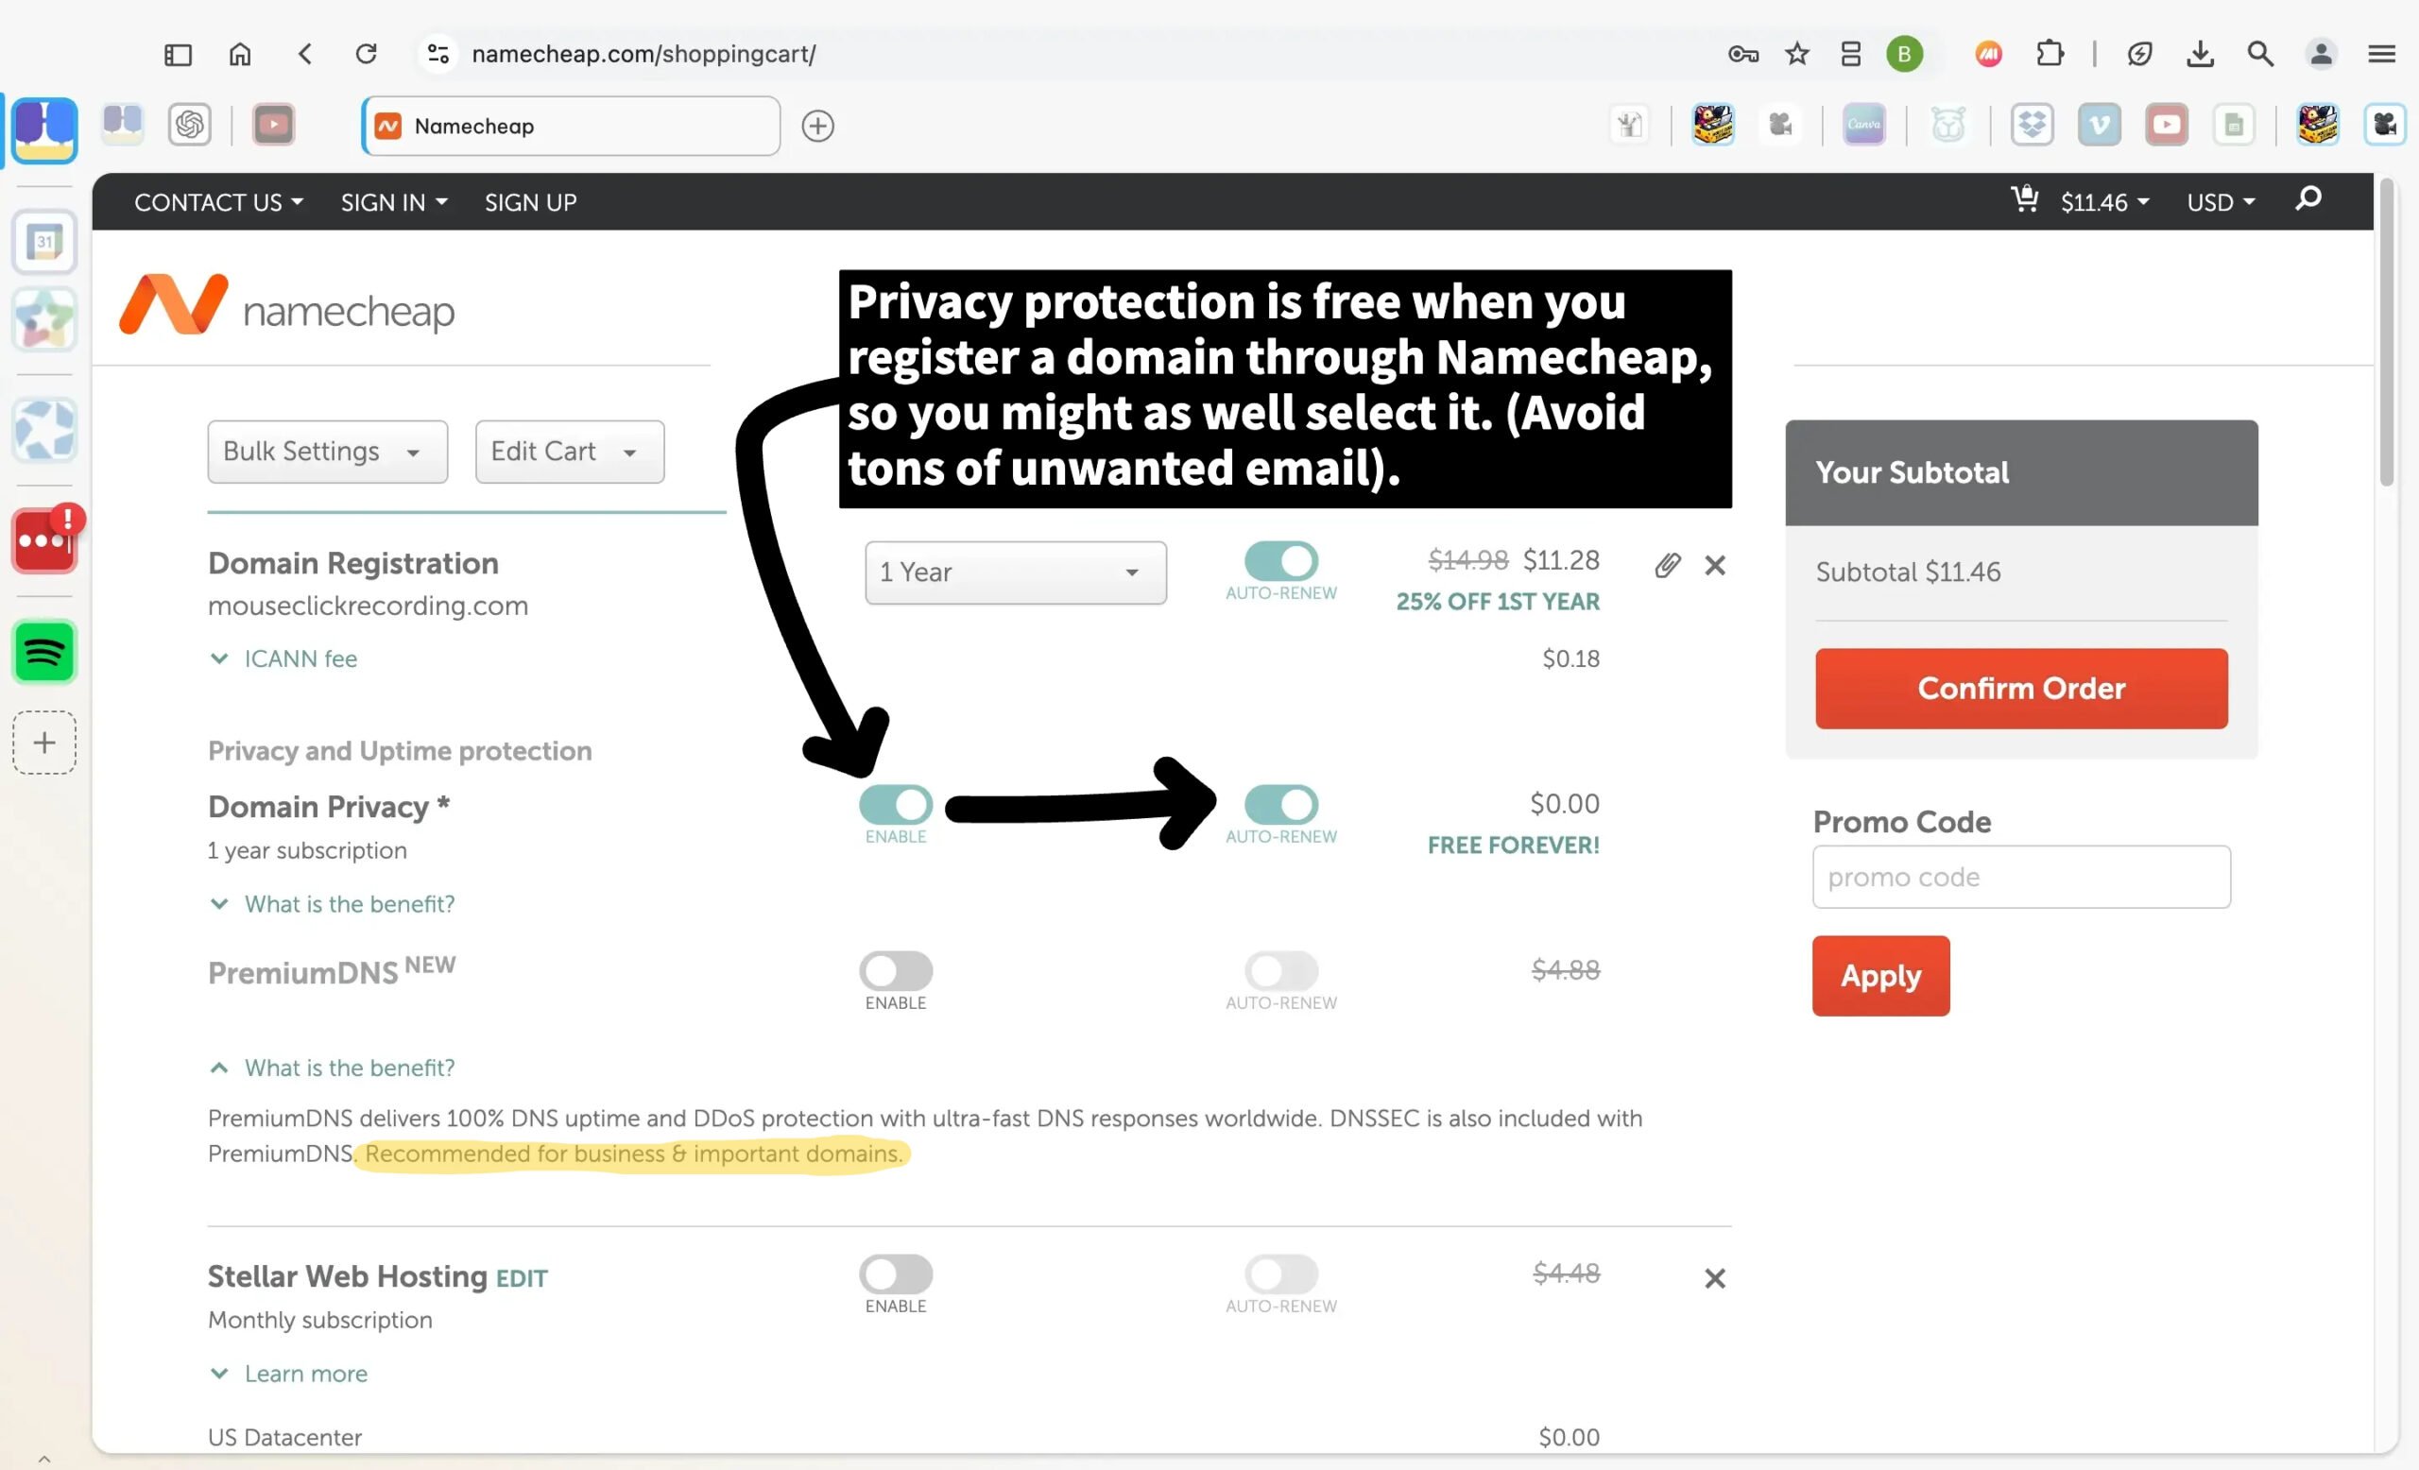Click the promo code input field

[2020, 877]
